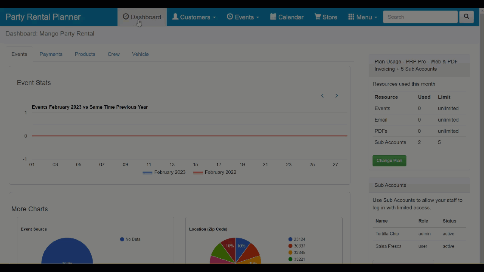Click the Menu grid icon

point(351,17)
